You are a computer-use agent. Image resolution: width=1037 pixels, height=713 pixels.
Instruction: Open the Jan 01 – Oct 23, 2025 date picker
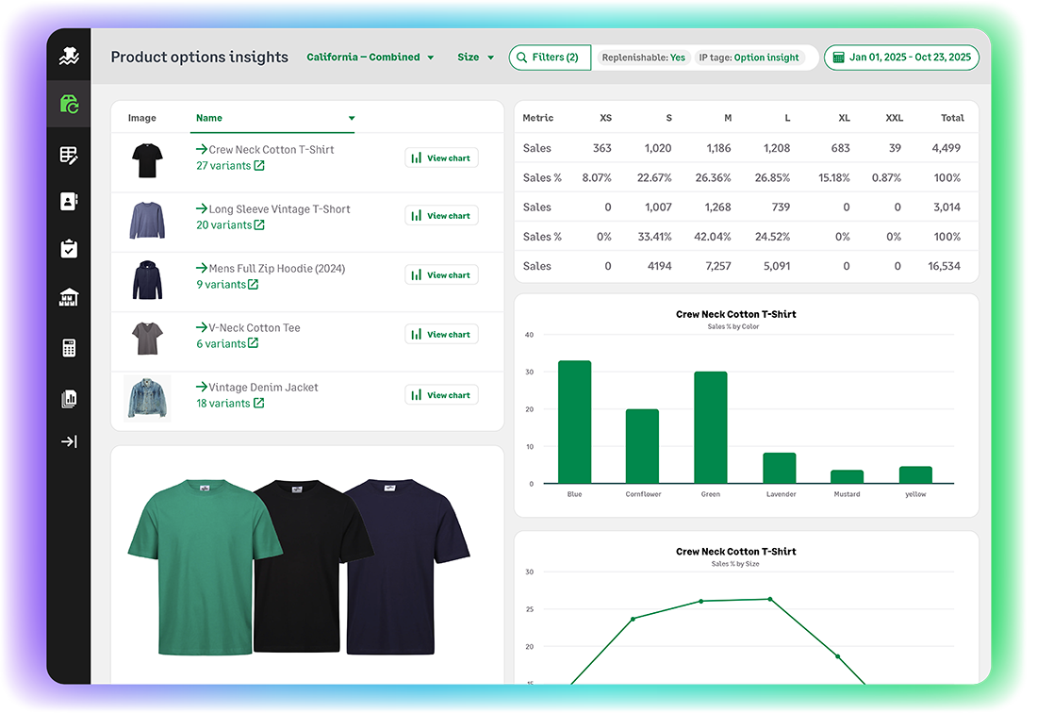pyautogui.click(x=901, y=58)
